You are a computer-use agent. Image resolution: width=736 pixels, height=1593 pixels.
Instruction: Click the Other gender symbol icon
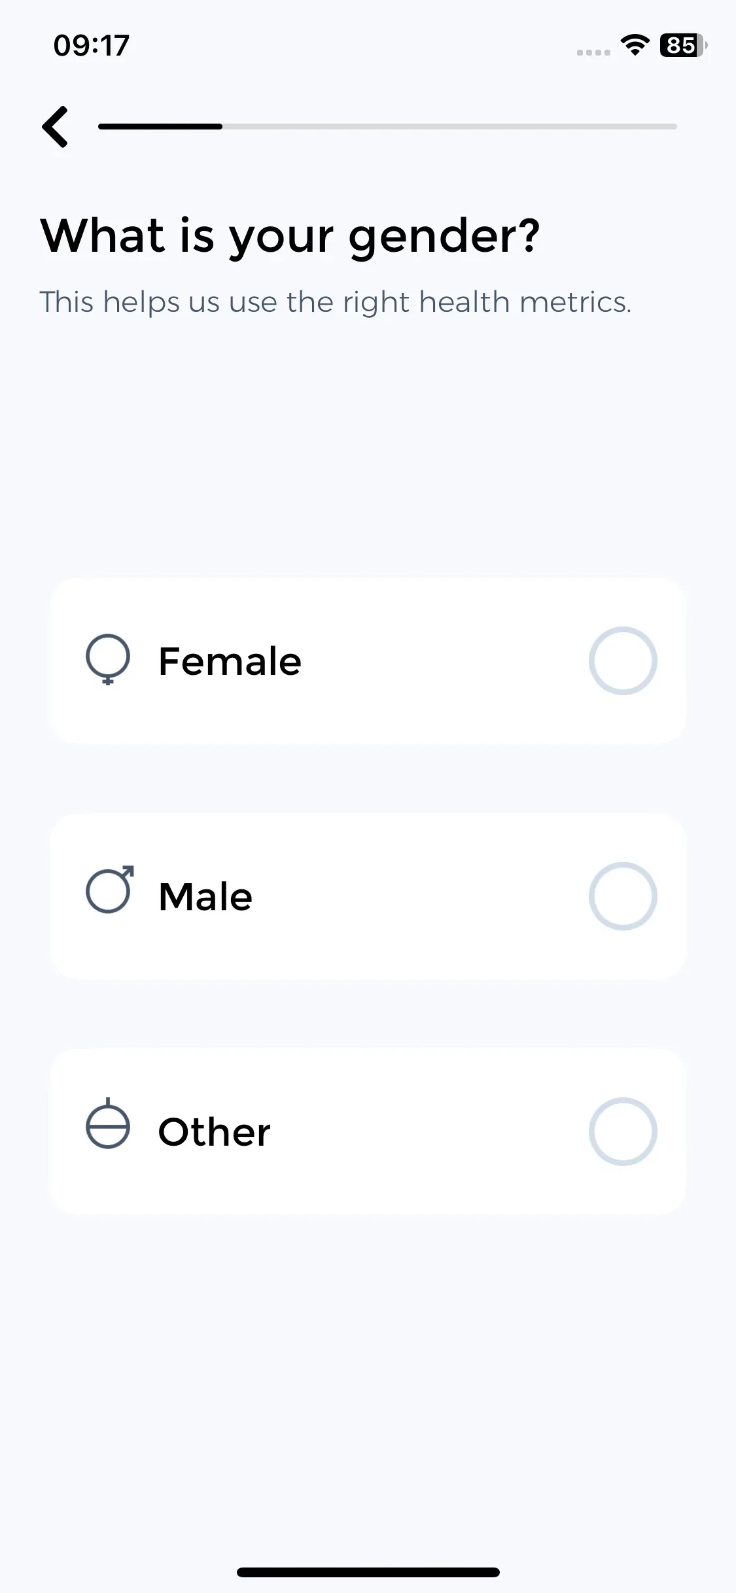pyautogui.click(x=108, y=1123)
